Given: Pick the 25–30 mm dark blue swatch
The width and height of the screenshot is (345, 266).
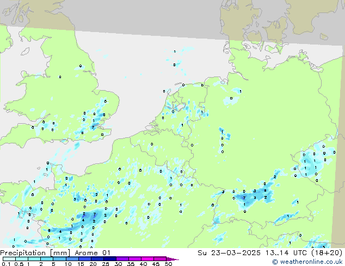Looking at the screenshot, I should pyautogui.click(x=109, y=259).
